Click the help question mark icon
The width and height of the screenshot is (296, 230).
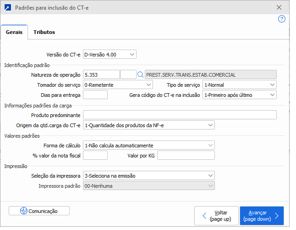(282, 19)
